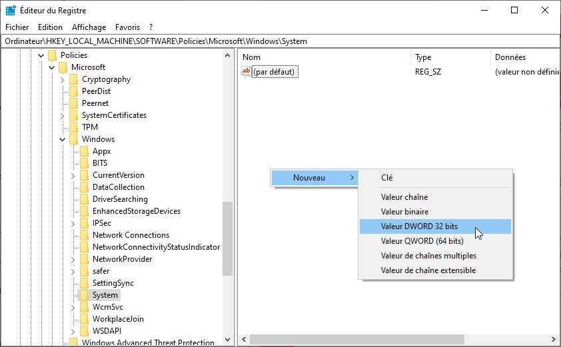Click the Registry Editor app icon in title bar

(x=11, y=11)
